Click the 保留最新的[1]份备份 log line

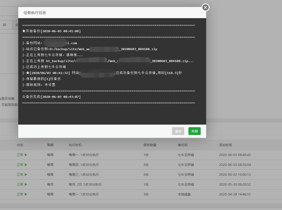(x=41, y=79)
